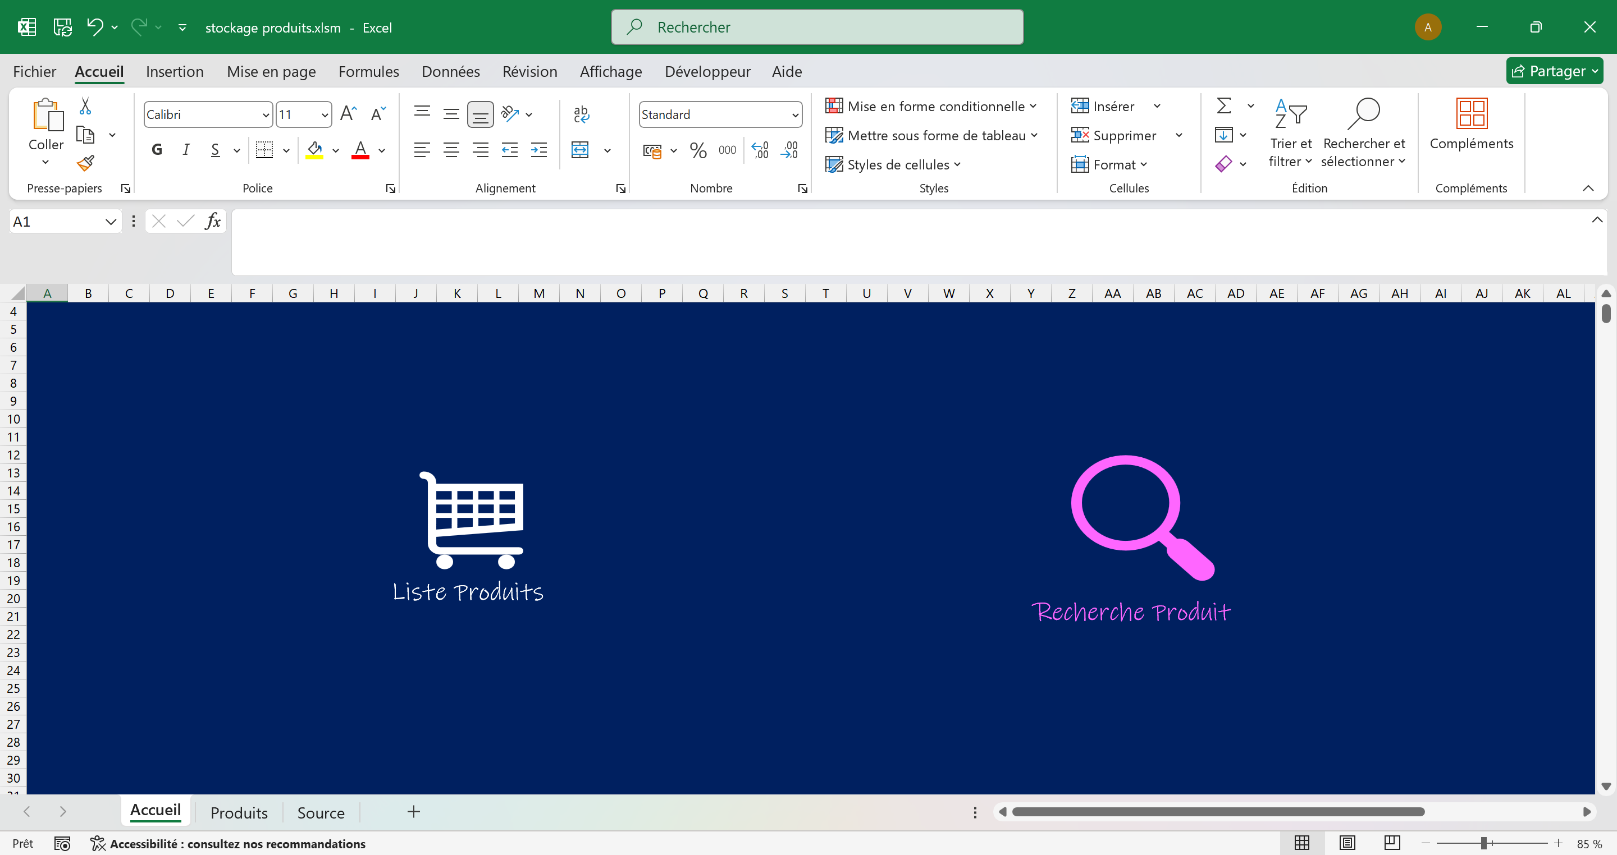Open the Formules ribbon tab
This screenshot has height=855, width=1617.
click(x=368, y=71)
